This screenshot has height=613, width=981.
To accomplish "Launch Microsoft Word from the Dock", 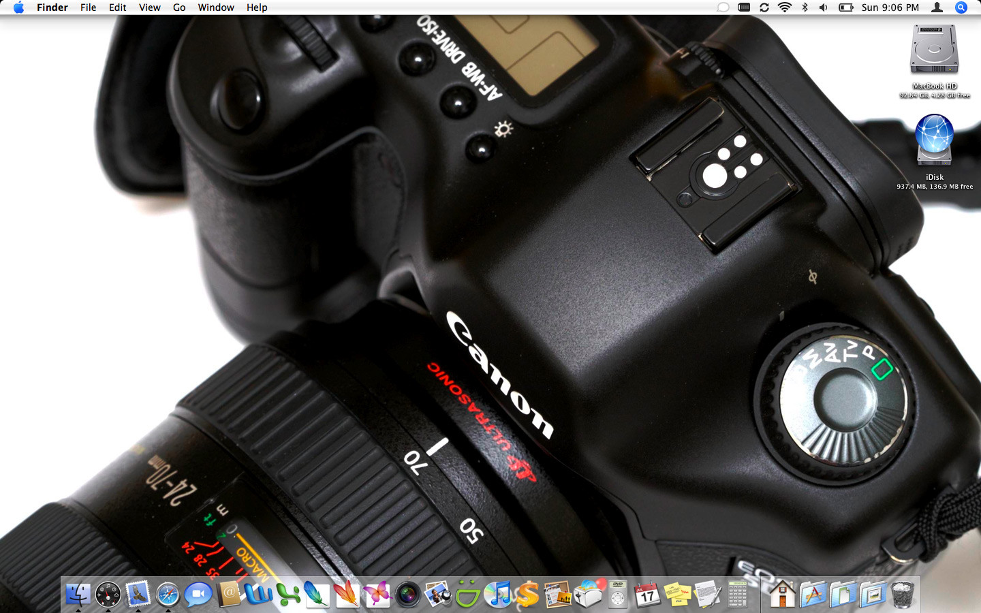I will [258, 595].
